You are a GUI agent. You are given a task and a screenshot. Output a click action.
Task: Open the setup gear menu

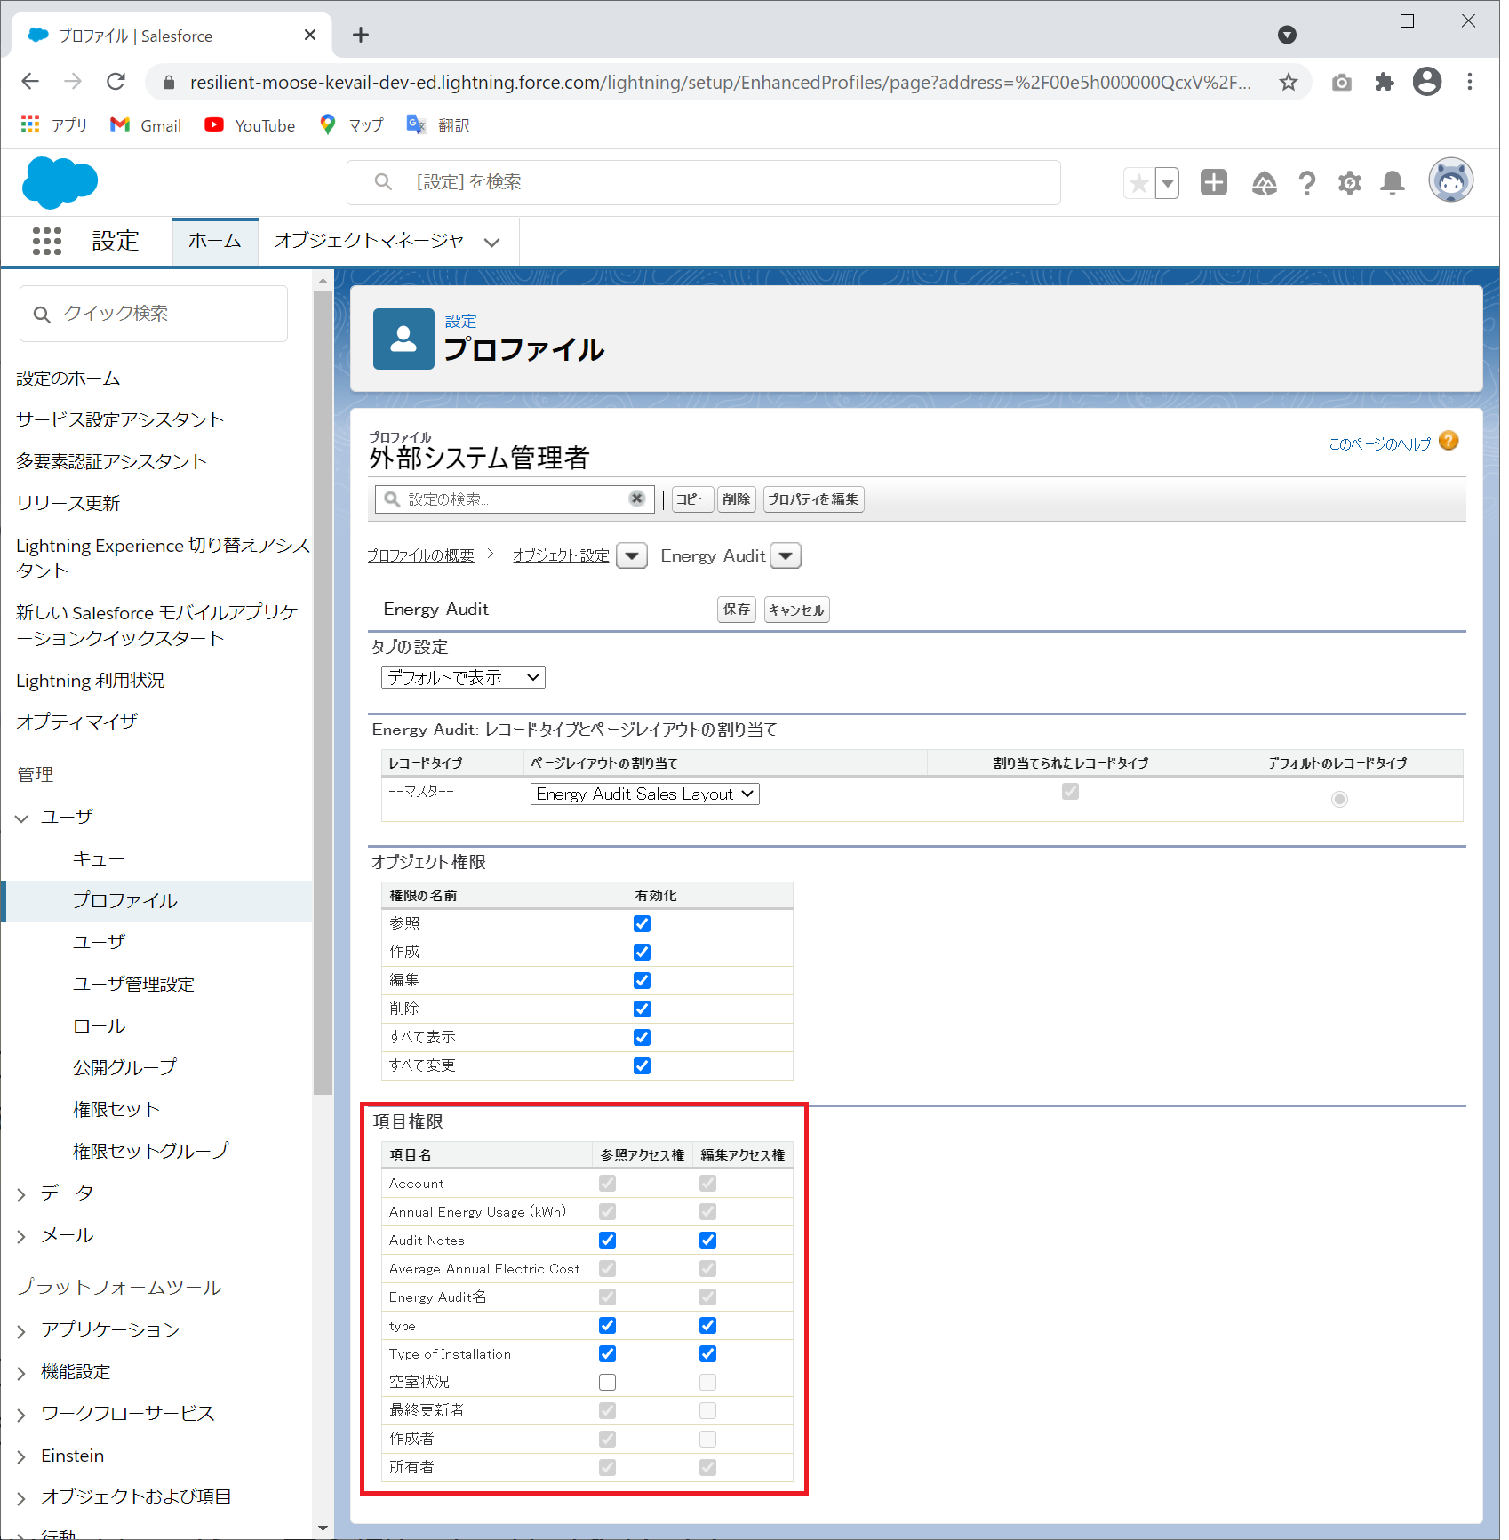tap(1350, 183)
